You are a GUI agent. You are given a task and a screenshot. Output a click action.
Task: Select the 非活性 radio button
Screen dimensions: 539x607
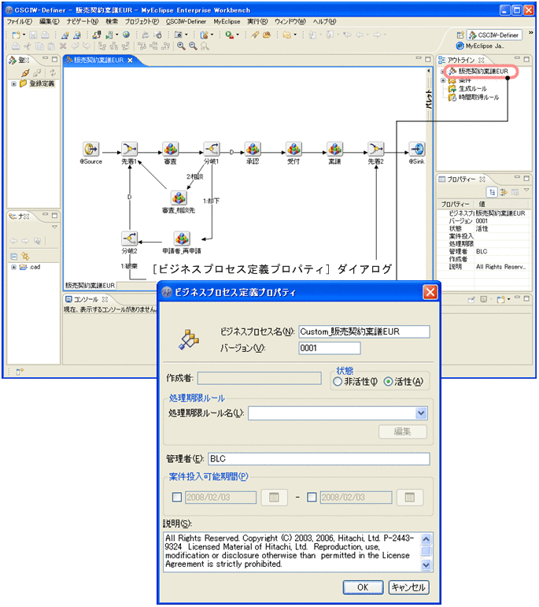click(x=338, y=382)
